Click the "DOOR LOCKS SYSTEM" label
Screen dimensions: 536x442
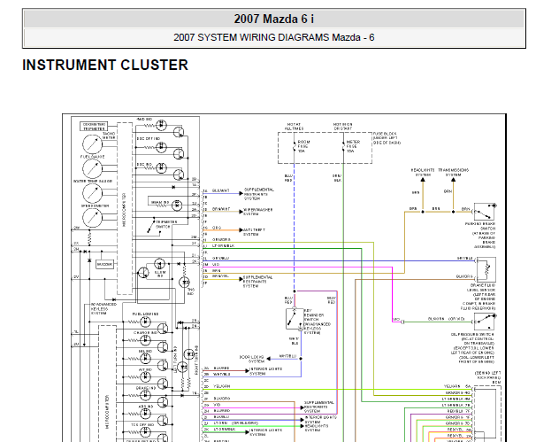252,359
